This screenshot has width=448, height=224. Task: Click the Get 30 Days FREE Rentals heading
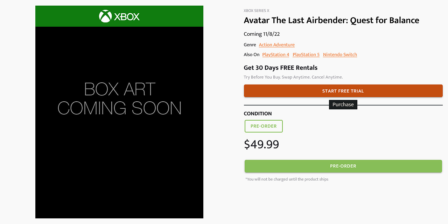point(280,68)
